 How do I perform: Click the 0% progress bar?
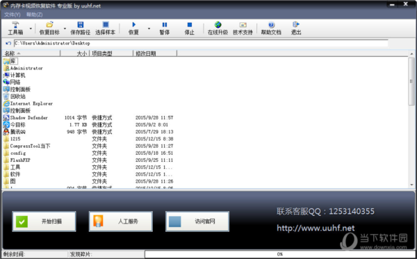click(x=280, y=254)
